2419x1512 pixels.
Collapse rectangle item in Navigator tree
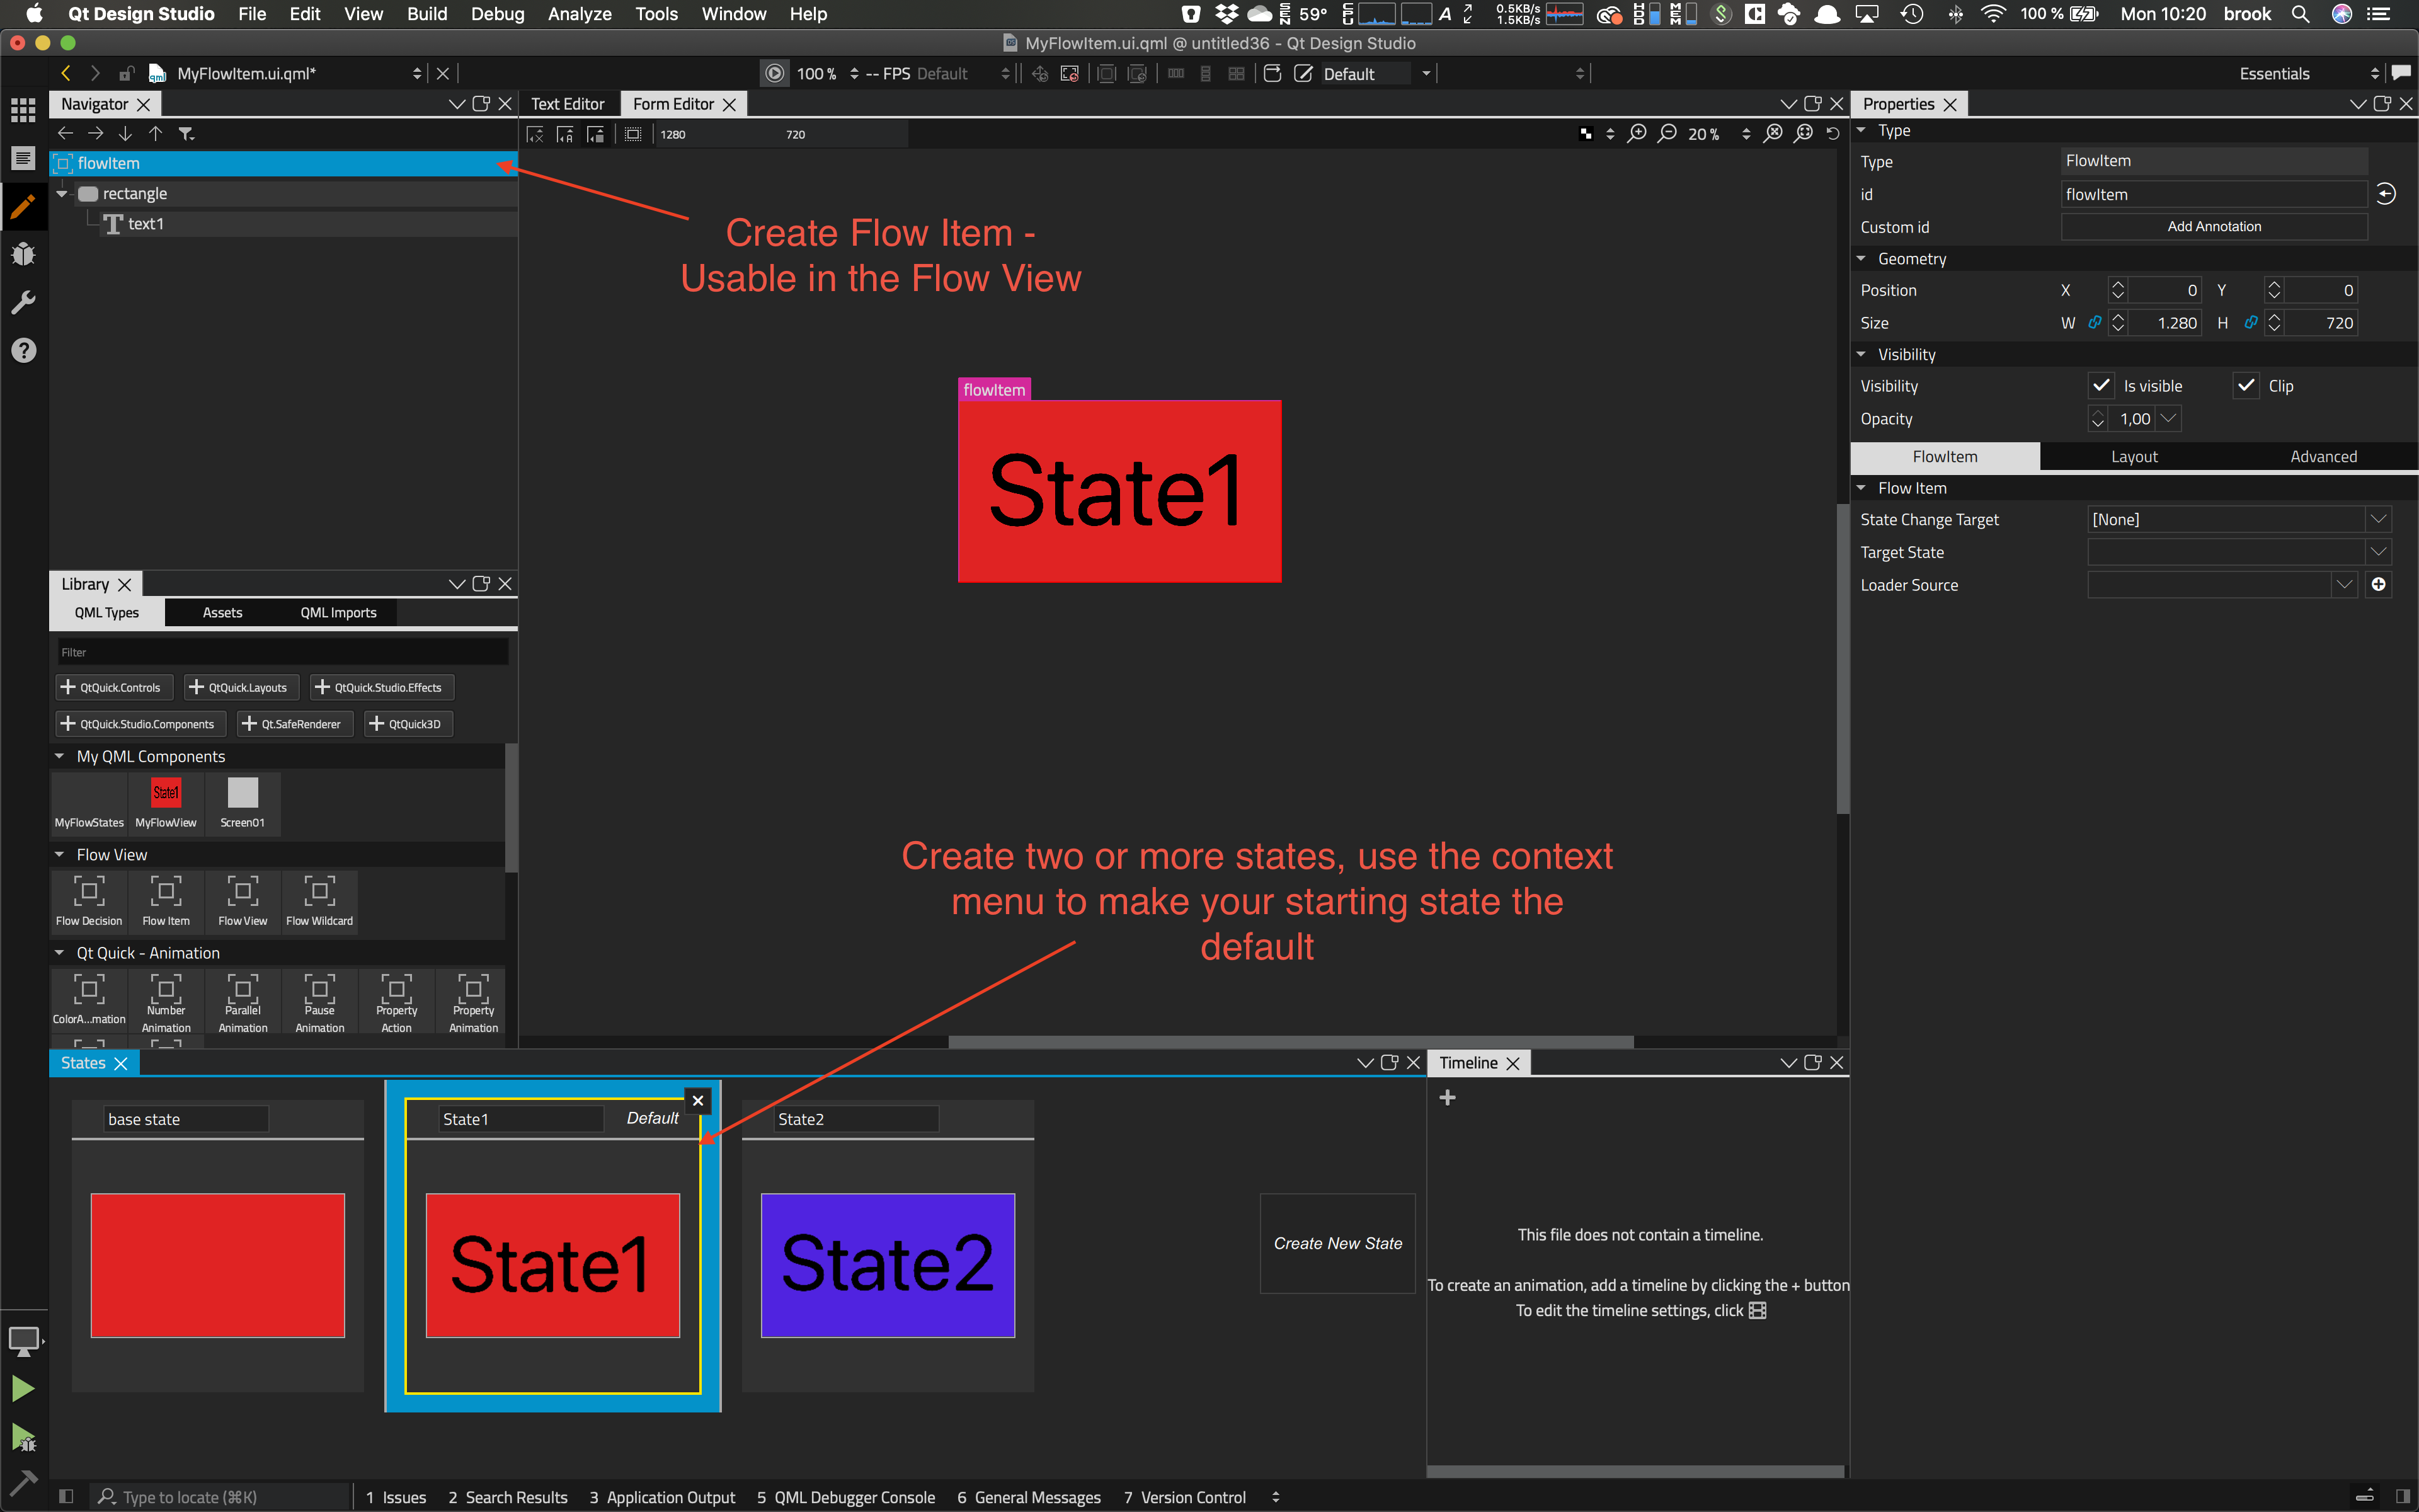(62, 194)
